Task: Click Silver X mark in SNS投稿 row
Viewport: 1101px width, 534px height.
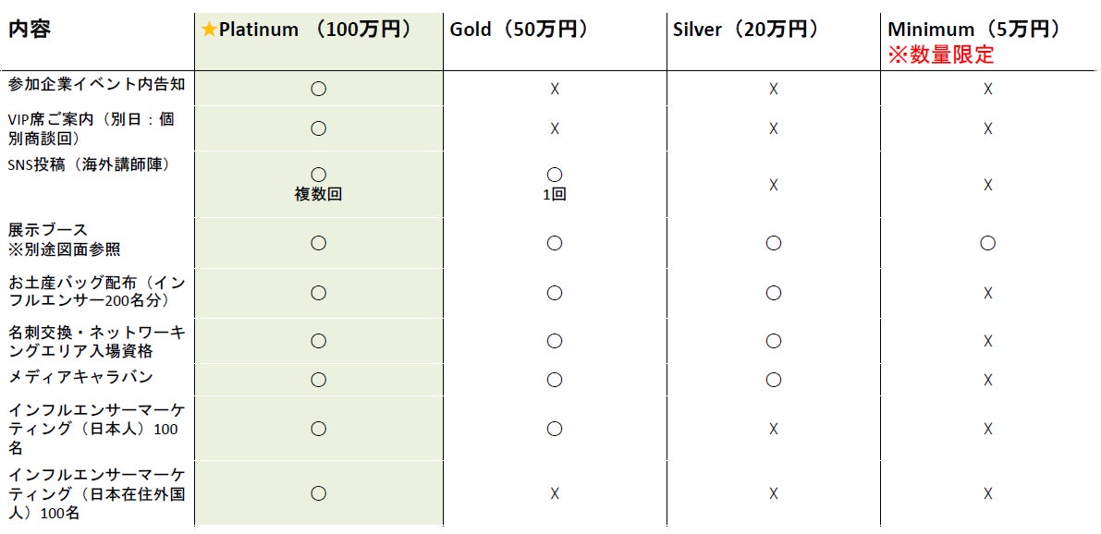Action: click(774, 185)
